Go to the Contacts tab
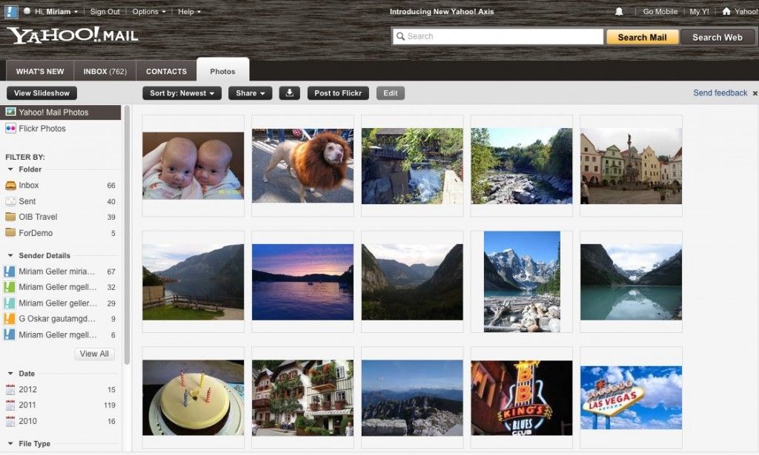Screen dimensions: 759x455 (x=166, y=72)
